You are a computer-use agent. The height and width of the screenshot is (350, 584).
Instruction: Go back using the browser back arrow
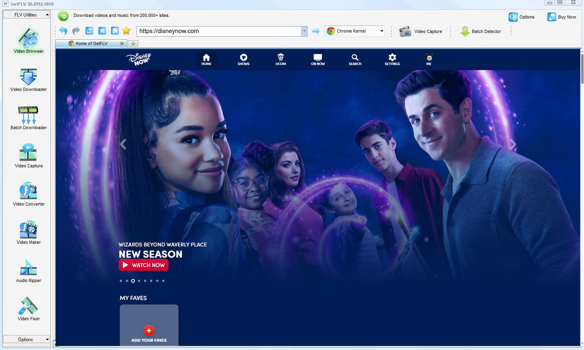click(63, 31)
